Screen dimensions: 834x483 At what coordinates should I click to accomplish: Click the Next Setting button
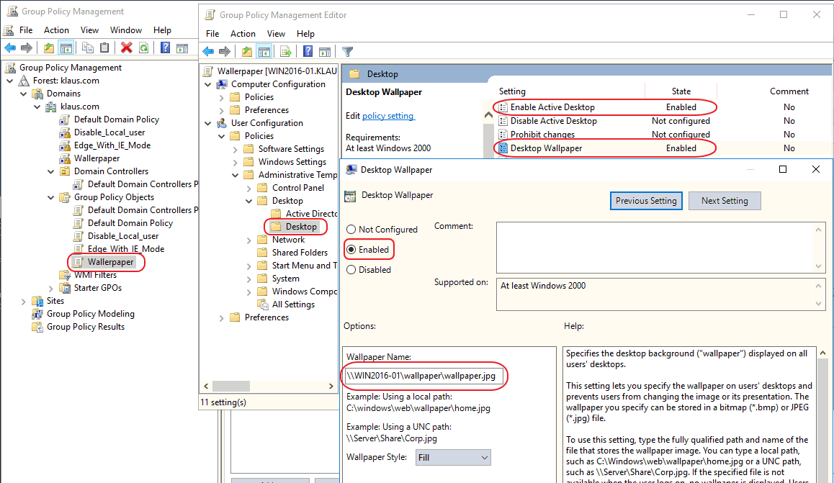pos(724,201)
